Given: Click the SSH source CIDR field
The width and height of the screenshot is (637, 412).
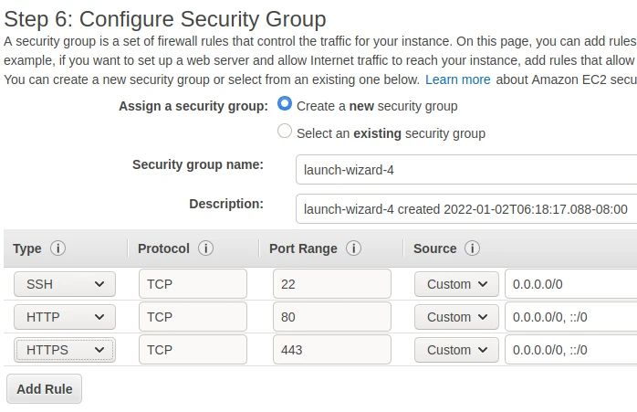Looking at the screenshot, I should pos(570,284).
